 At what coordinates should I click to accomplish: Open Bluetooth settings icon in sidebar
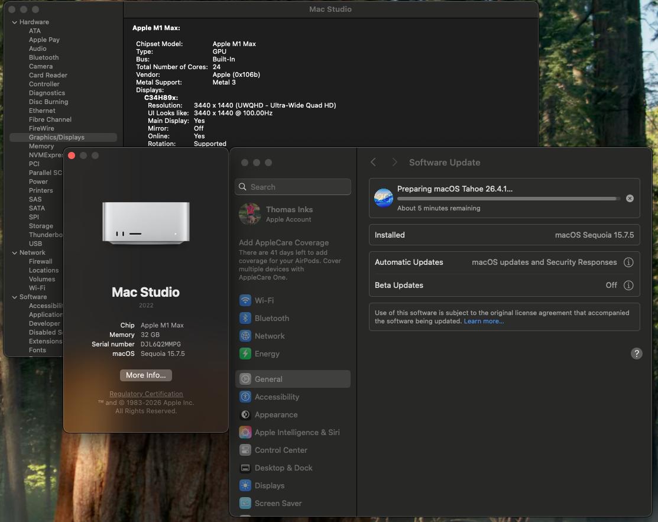point(245,318)
